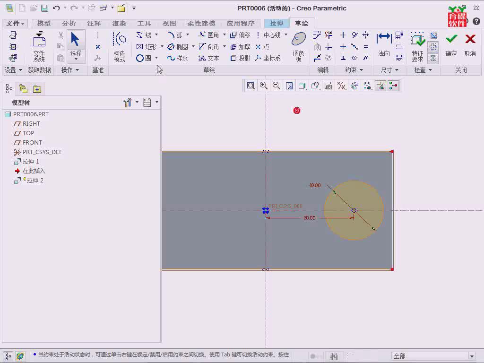Apply the Horizontal constraint
484x363 pixels.
(x=343, y=47)
